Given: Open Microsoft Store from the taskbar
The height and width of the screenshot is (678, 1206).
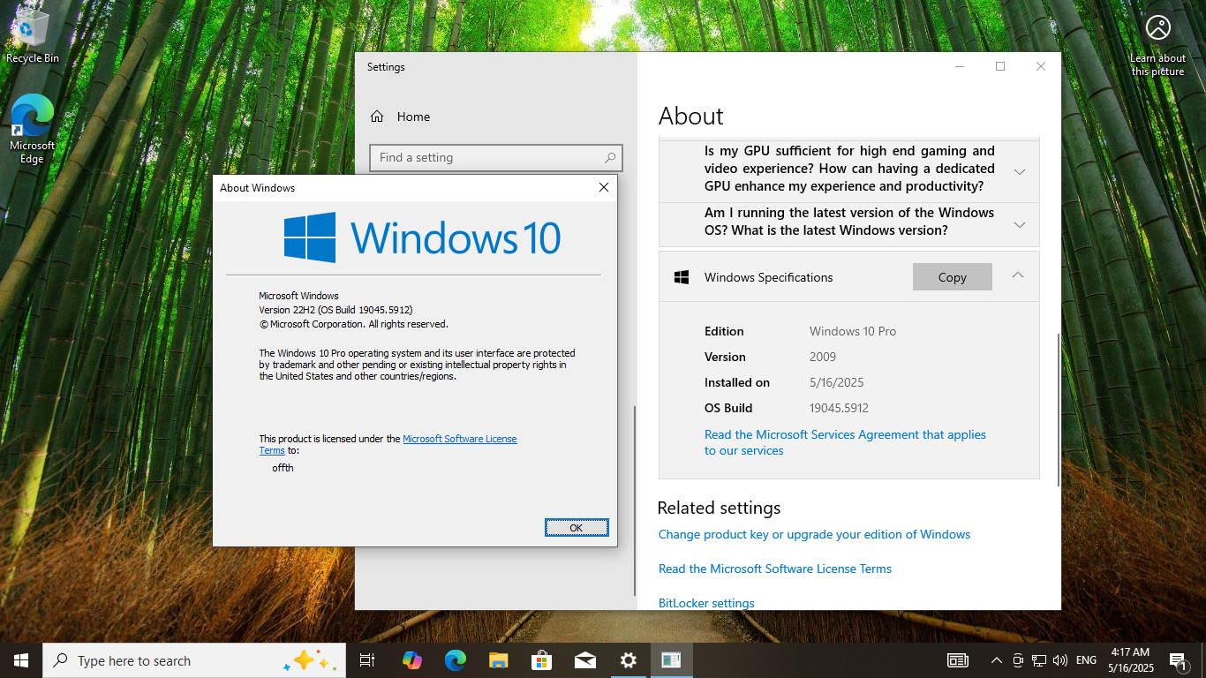Looking at the screenshot, I should [x=541, y=660].
